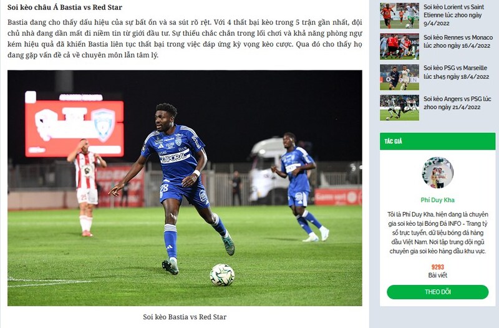Open author Phí Duy Kha's avatar picture

438,173
